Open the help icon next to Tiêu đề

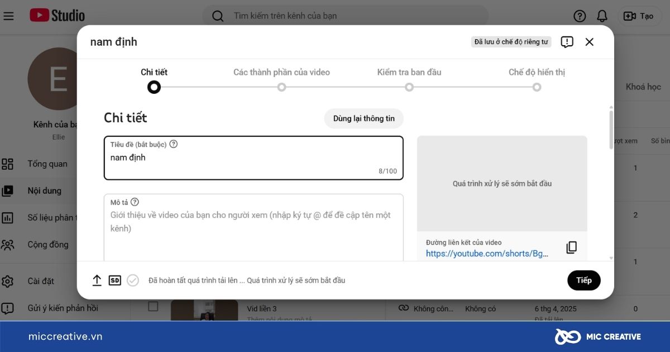pos(174,144)
